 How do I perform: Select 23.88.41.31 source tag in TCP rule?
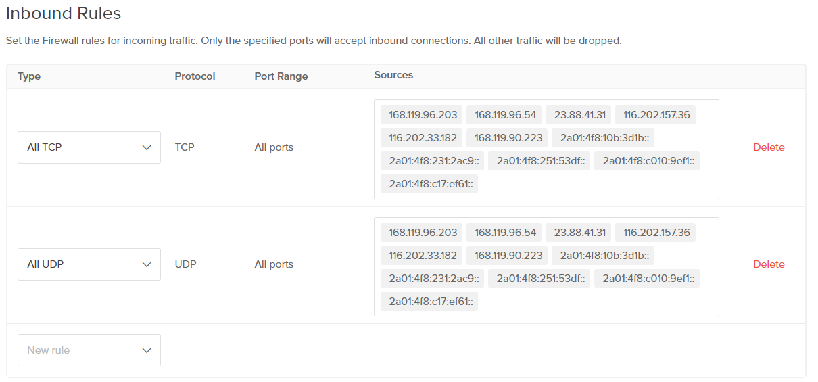[x=580, y=115]
